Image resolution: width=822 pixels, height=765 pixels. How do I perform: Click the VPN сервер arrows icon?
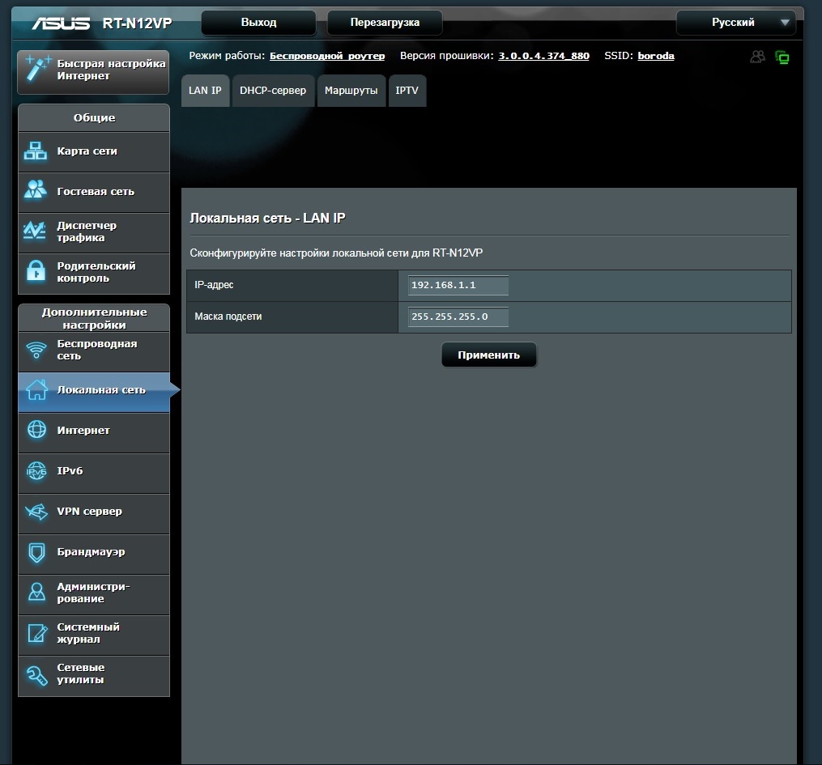pyautogui.click(x=36, y=512)
